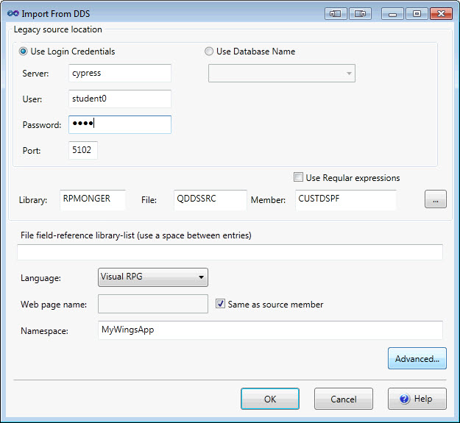
Task: Click the first dock-layout icon in the title bar
Action: (x=336, y=14)
